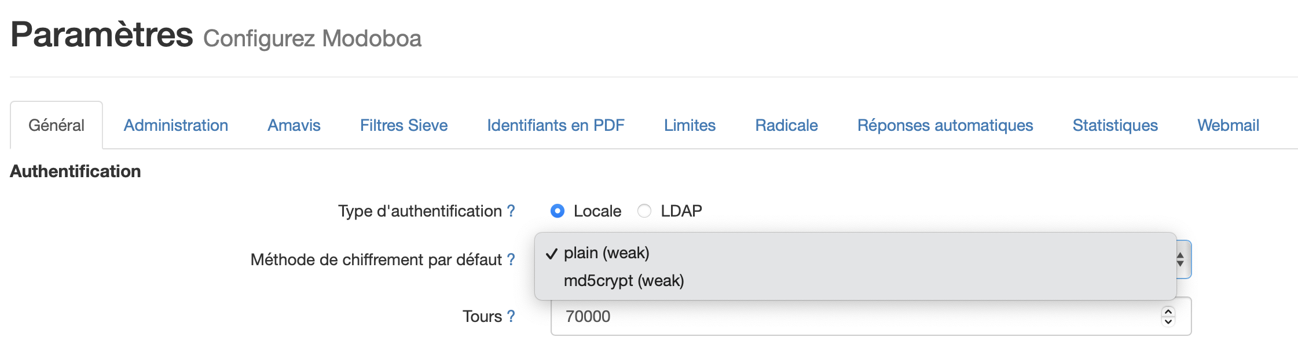Click the Configurez Modoboa subtitle
This screenshot has width=1298, height=359.
(312, 39)
